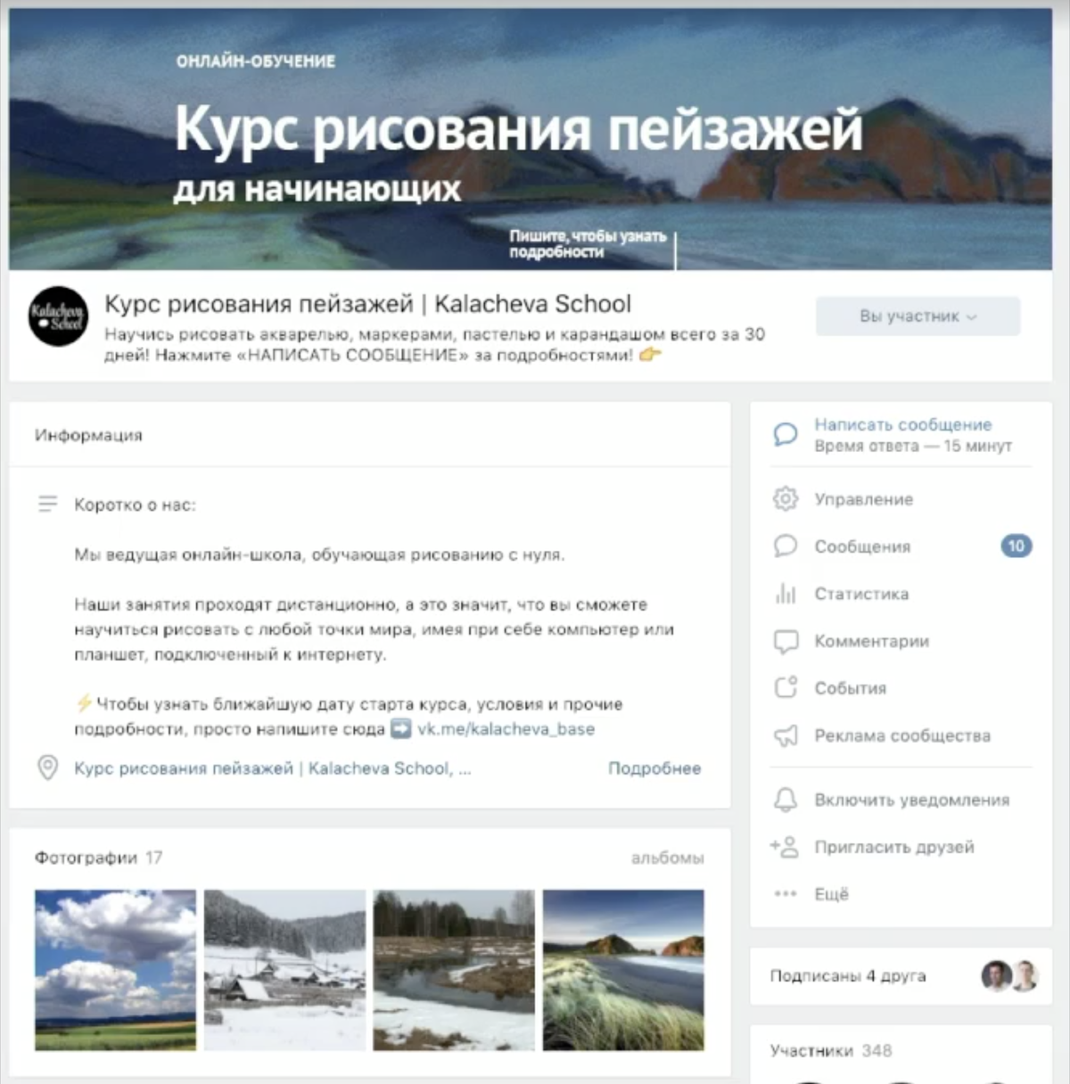Expand the Вы участник dropdown button
This screenshot has width=1070, height=1084.
[918, 316]
